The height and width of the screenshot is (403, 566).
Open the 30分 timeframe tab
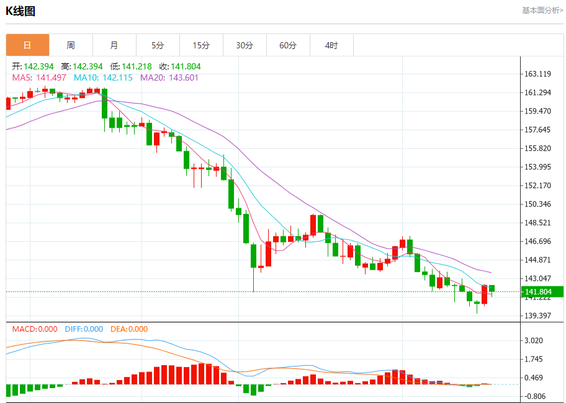[x=245, y=45]
